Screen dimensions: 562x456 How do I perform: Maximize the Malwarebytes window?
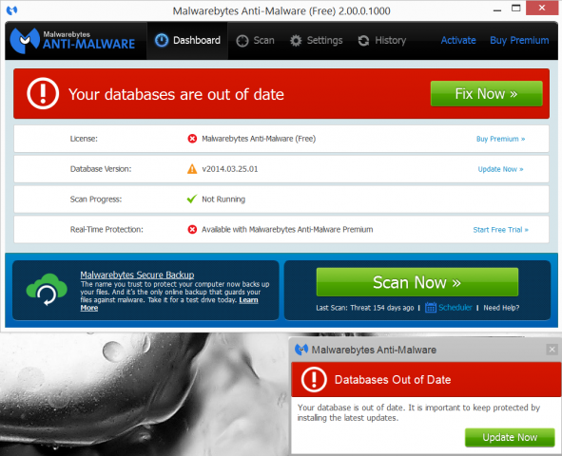point(515,9)
